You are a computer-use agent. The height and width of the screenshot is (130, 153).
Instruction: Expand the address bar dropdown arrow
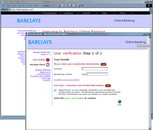click(x=150, y=9)
